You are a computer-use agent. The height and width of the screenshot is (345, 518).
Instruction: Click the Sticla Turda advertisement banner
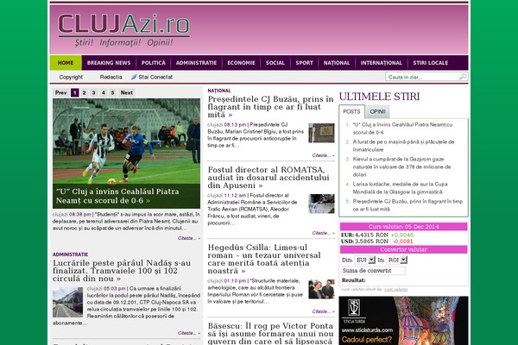pyautogui.click(x=403, y=321)
